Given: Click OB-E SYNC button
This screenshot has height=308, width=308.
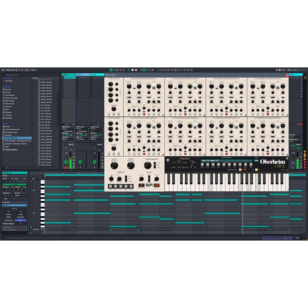Looking at the screenshot, I should click(256, 161).
